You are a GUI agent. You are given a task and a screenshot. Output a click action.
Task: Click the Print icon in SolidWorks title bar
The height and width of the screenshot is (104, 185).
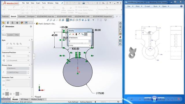click(x=84, y=3)
